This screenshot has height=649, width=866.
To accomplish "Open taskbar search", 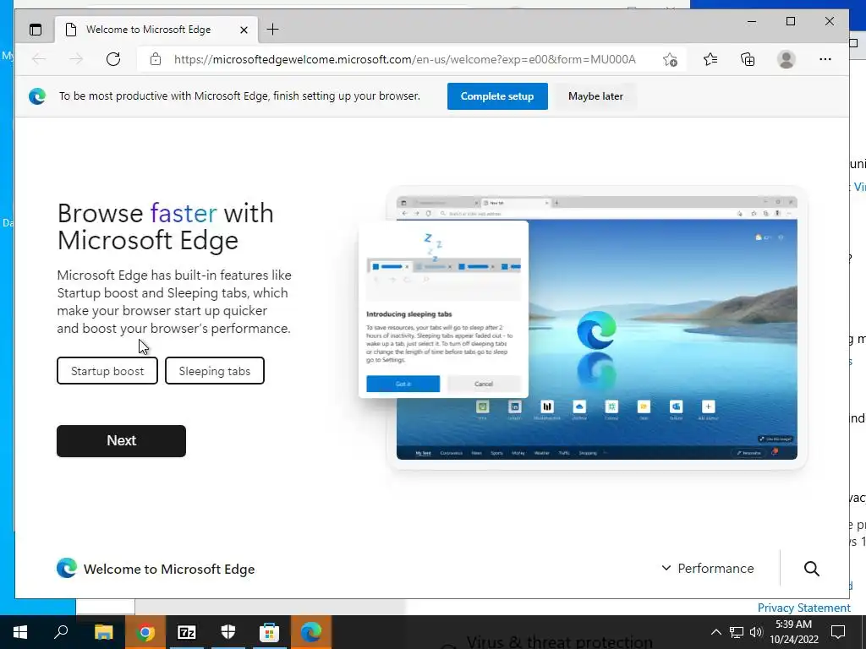I will click(61, 632).
